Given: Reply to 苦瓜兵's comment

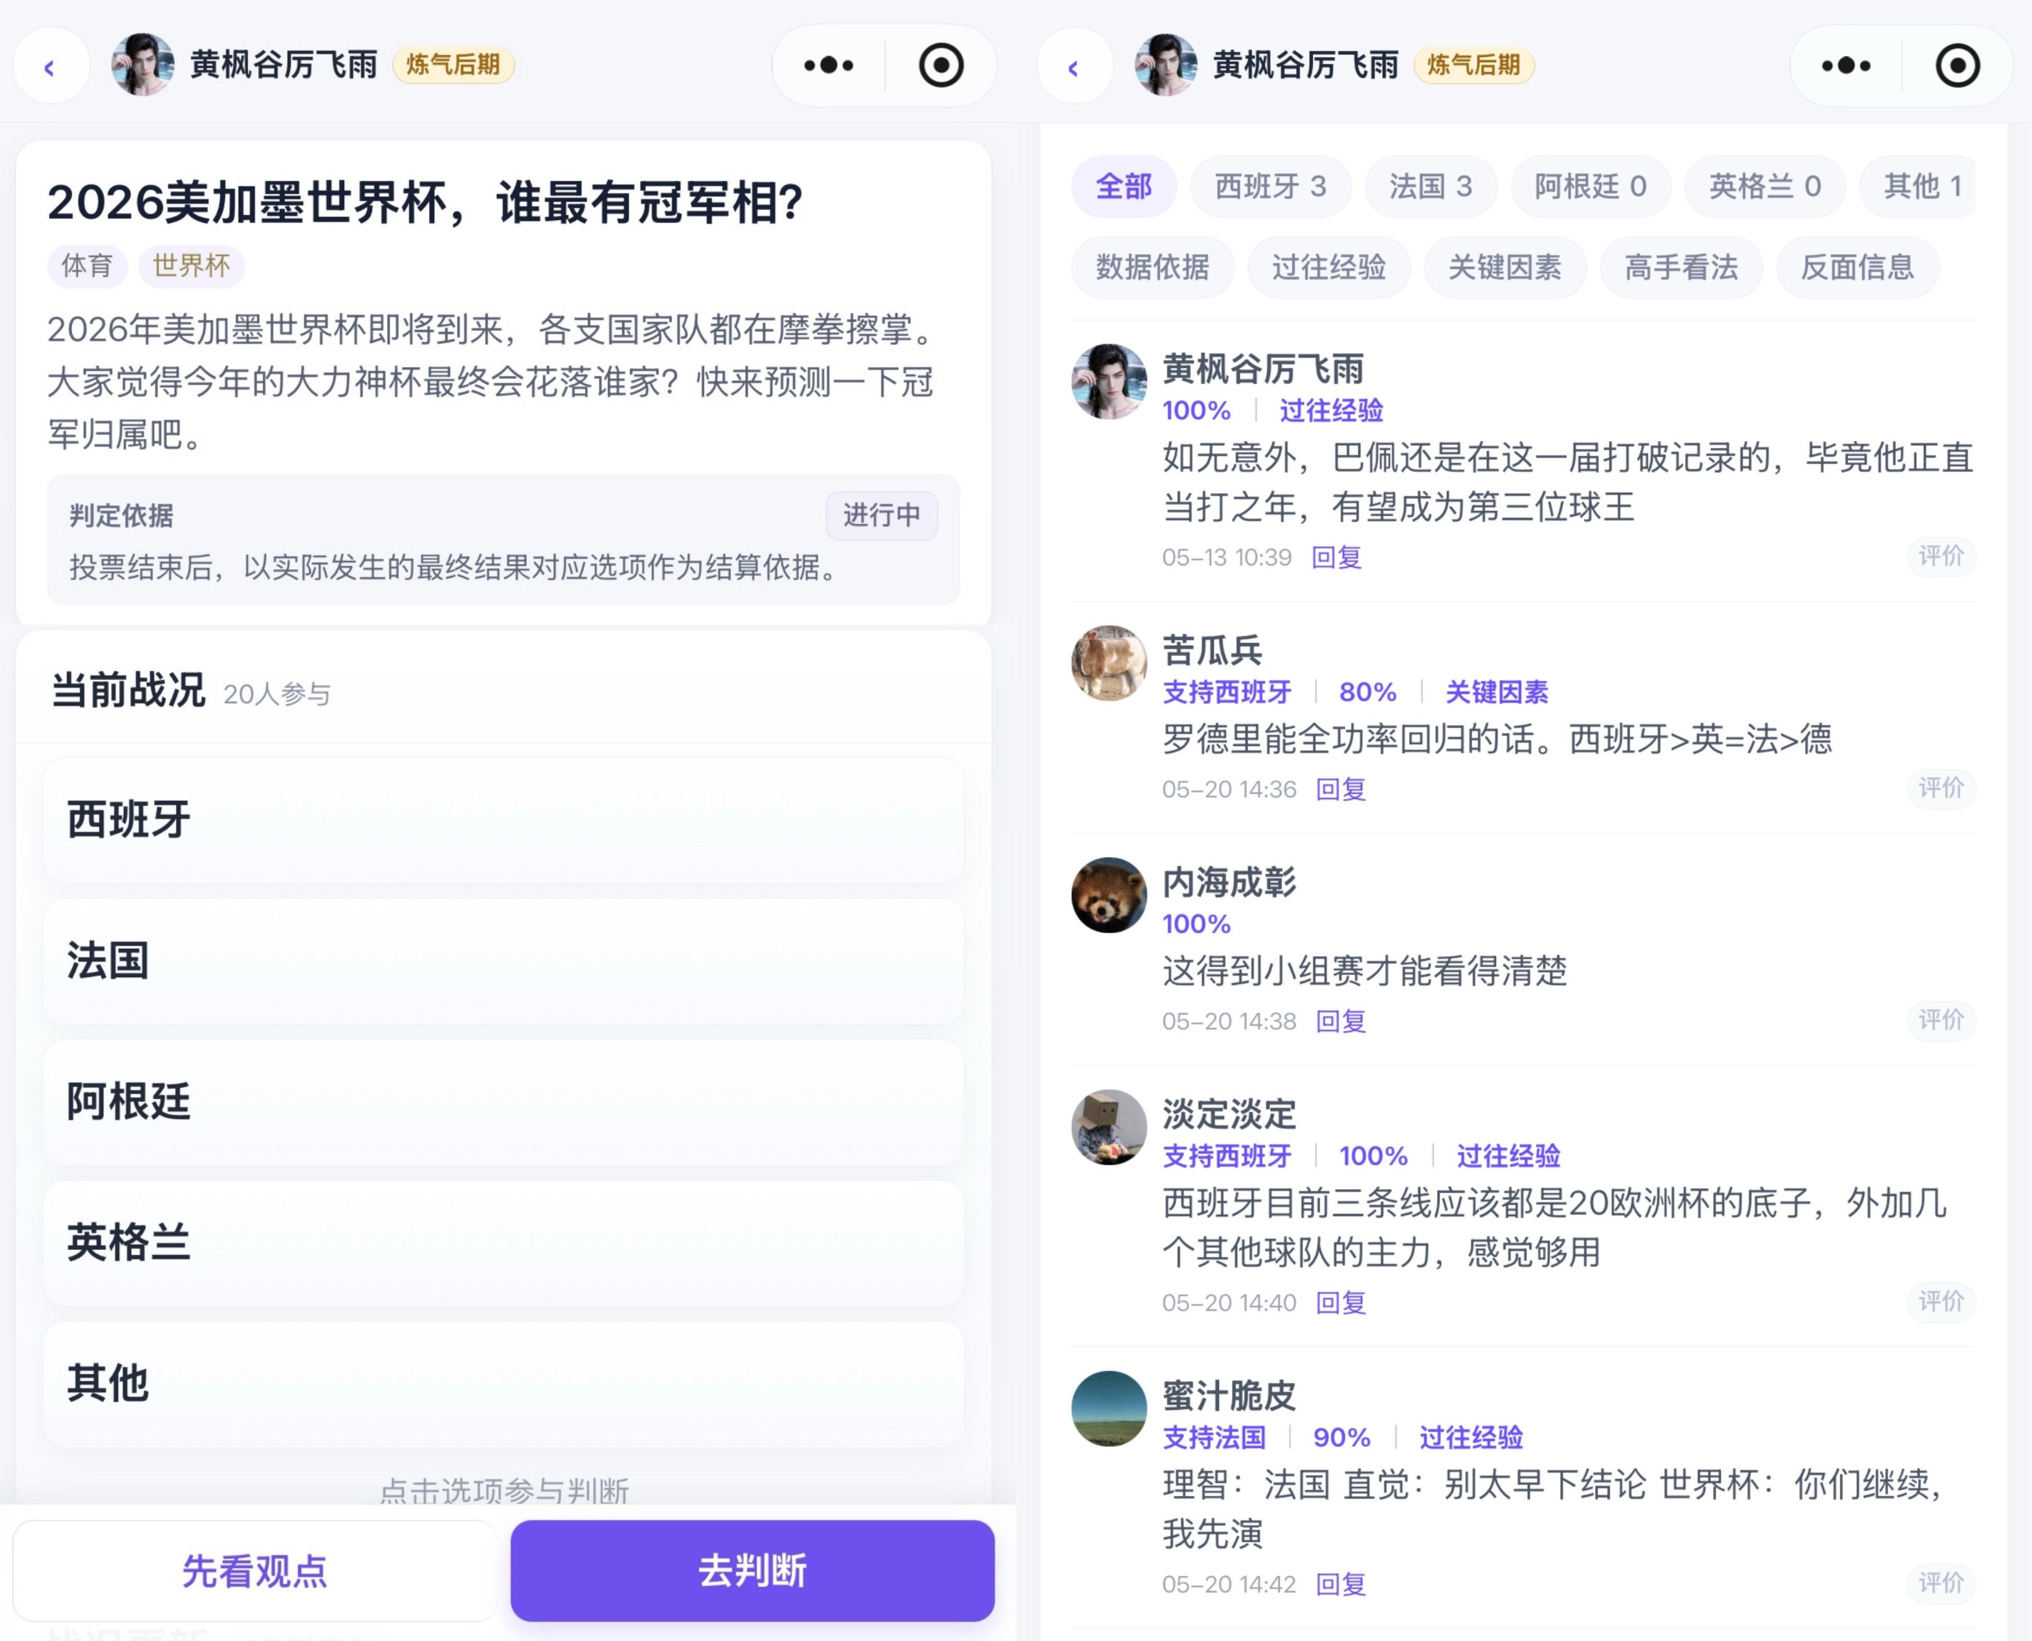Looking at the screenshot, I should (1341, 789).
